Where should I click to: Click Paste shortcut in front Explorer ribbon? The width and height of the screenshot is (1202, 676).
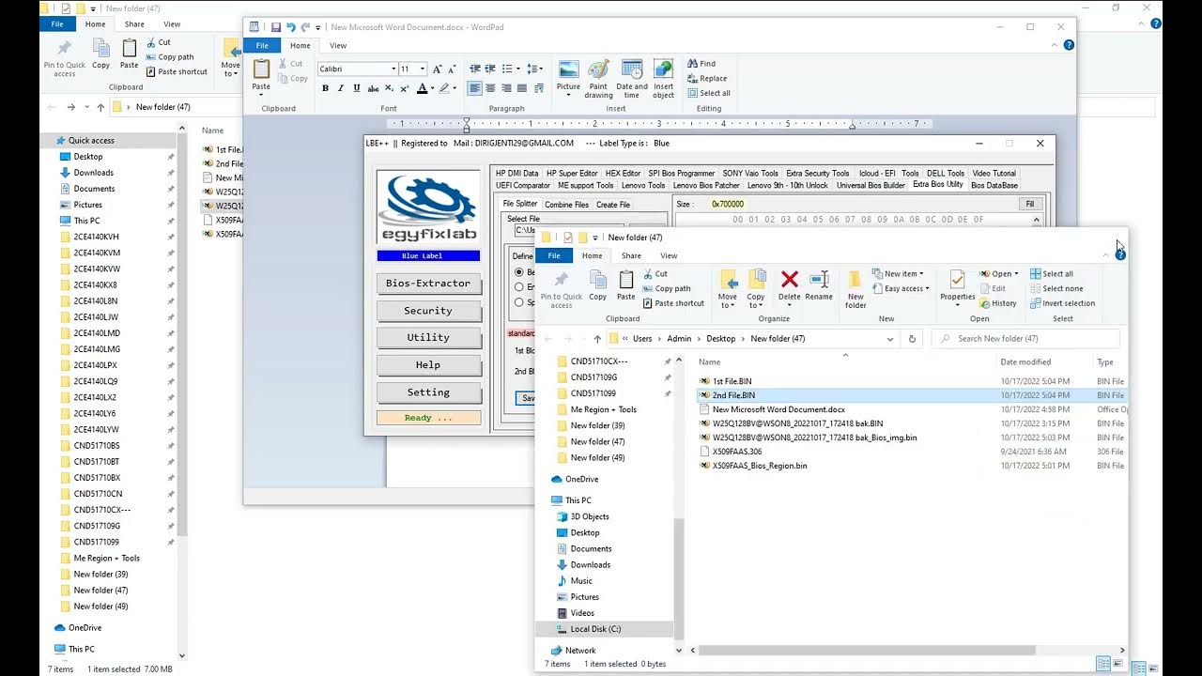[x=672, y=304]
